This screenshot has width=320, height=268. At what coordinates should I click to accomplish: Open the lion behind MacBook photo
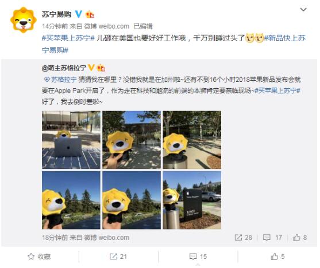tap(71, 140)
